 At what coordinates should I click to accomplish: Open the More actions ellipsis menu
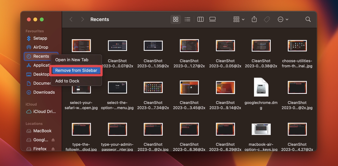[x=280, y=19]
